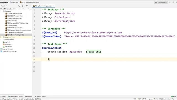Open TC8_ValidateHeadersAndCookies.robot file
The image size is (177, 100).
(19, 30)
